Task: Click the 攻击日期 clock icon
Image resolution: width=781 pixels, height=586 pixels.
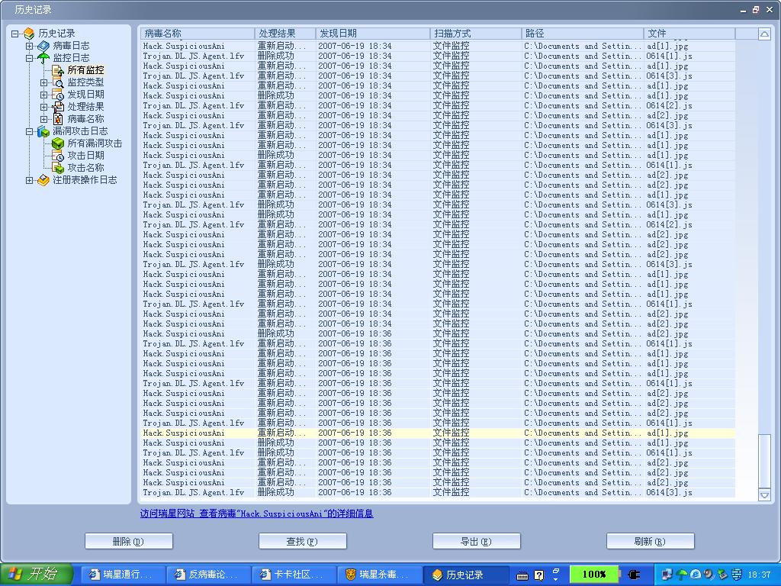Action: [x=58, y=156]
